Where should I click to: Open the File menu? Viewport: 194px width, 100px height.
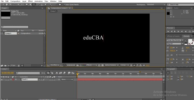[x=2, y=1]
